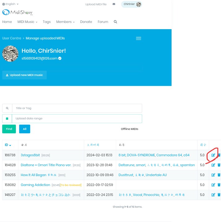Edit the 3stages8bit entry
Viewport: 221px width, 222px height.
tap(213, 155)
